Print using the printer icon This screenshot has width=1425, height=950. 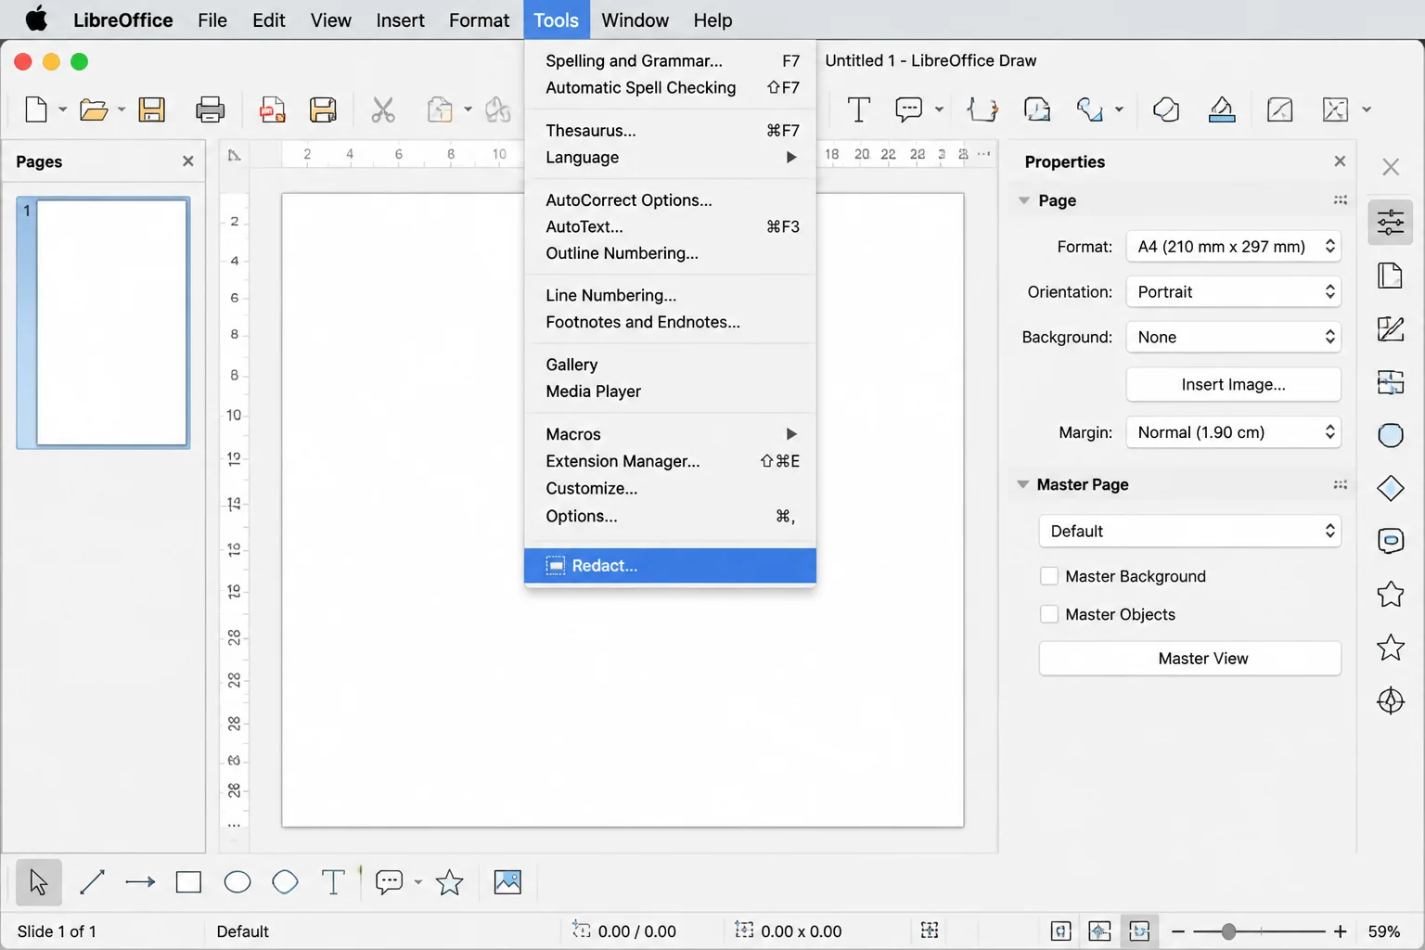(211, 109)
